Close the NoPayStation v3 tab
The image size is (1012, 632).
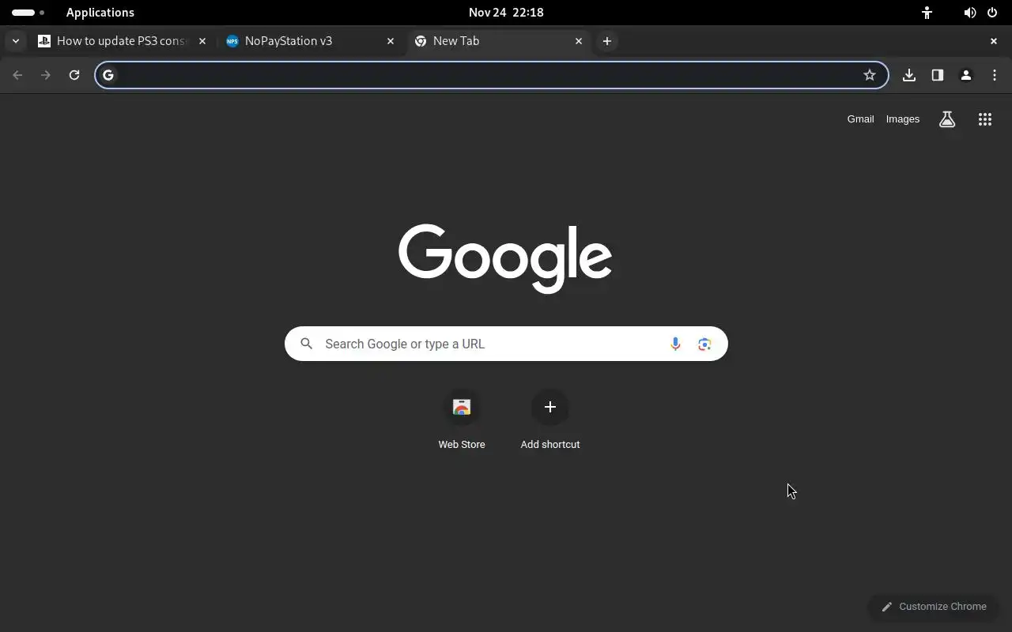click(391, 41)
